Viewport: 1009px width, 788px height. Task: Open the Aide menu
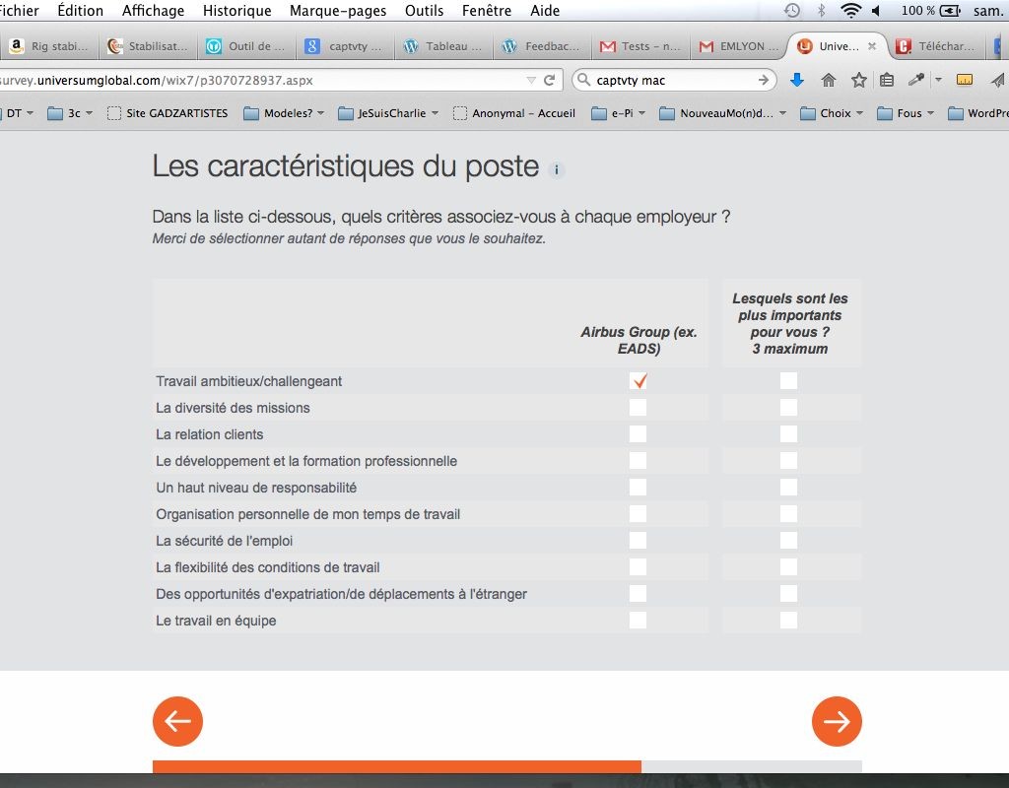(x=544, y=10)
